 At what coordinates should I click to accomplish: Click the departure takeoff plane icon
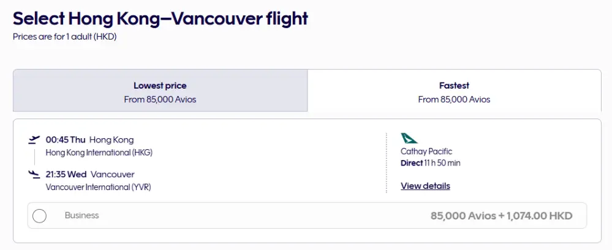pos(34,140)
